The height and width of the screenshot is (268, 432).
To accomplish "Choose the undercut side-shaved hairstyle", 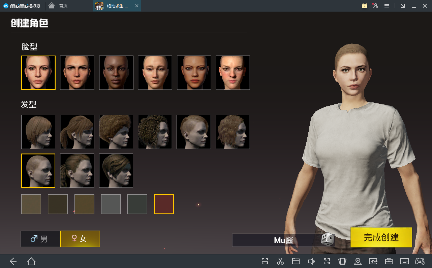I will click(x=194, y=132).
